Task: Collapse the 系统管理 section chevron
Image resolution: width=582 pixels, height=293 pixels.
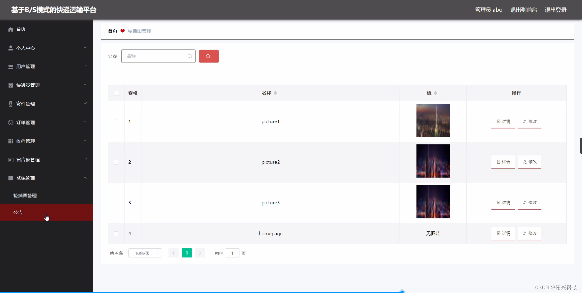Action: pos(85,178)
